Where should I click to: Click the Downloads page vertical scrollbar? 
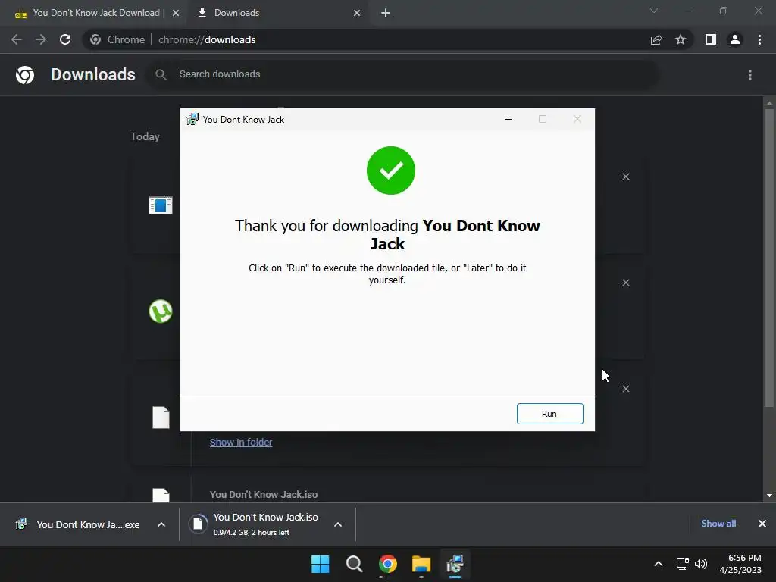(x=769, y=258)
